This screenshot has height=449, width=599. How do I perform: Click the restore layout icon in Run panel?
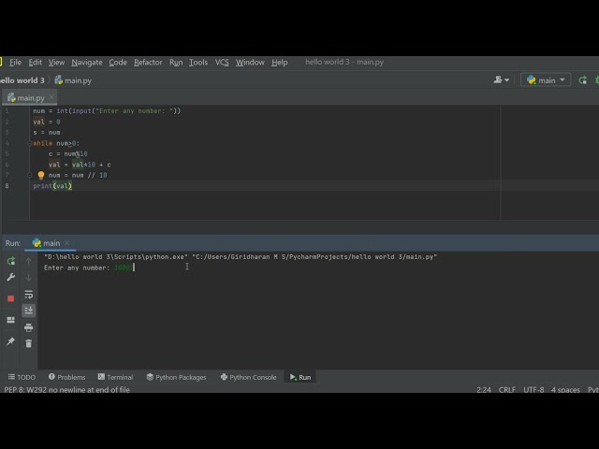[10, 320]
